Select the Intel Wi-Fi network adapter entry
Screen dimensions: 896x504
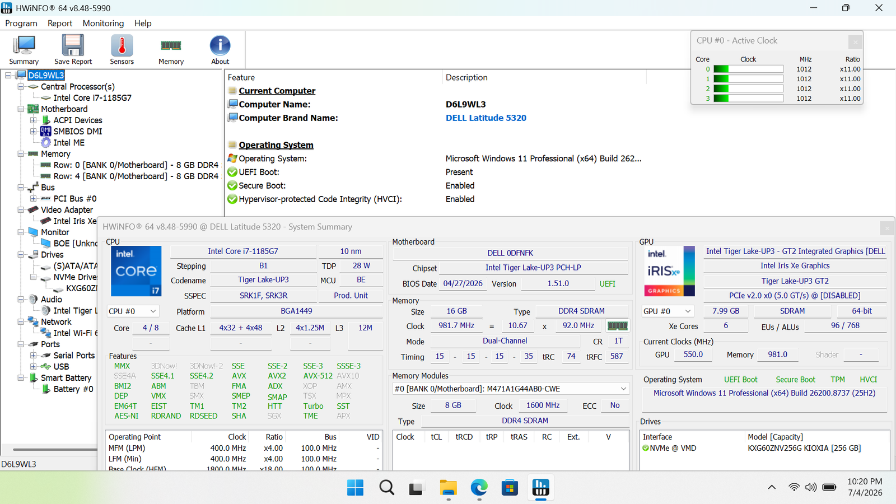75,333
